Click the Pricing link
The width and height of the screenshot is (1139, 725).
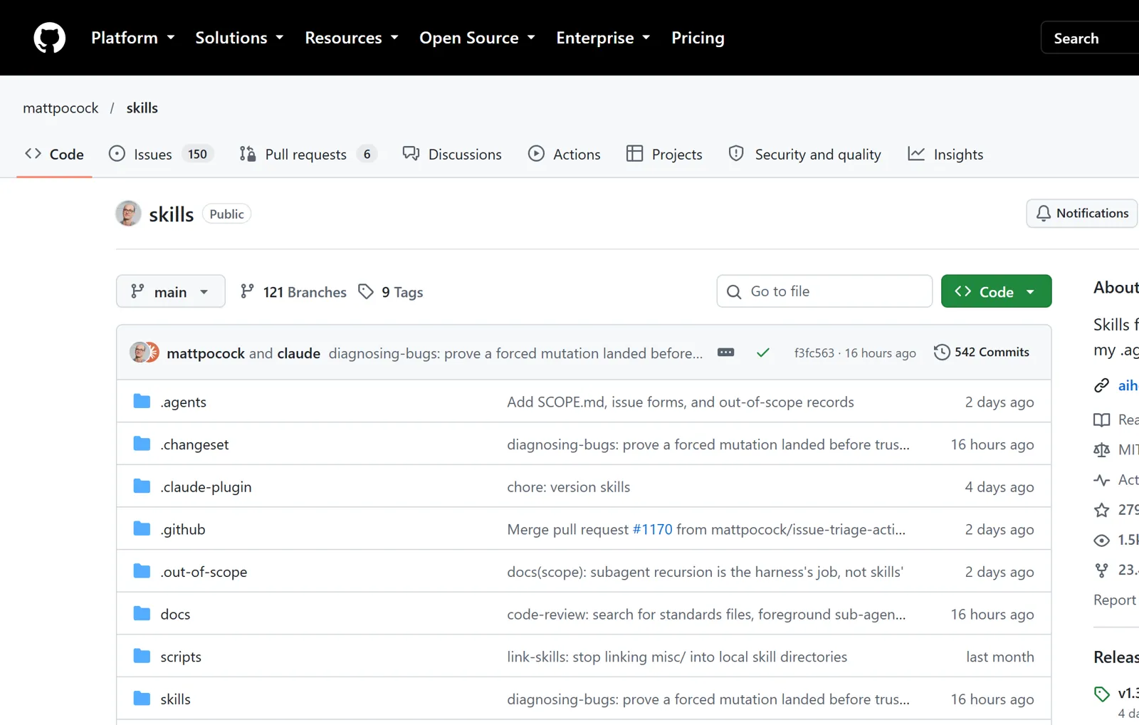pyautogui.click(x=698, y=38)
